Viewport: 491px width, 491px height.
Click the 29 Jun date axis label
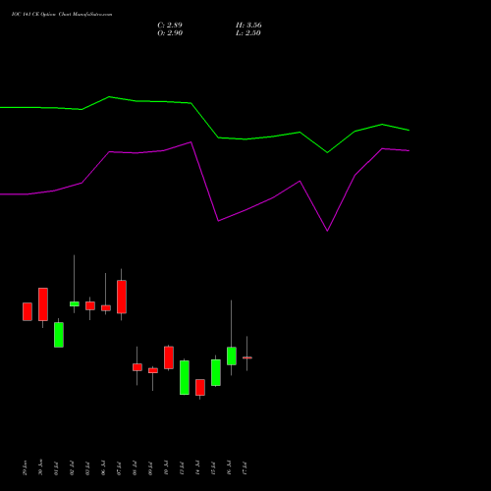coord(26,468)
